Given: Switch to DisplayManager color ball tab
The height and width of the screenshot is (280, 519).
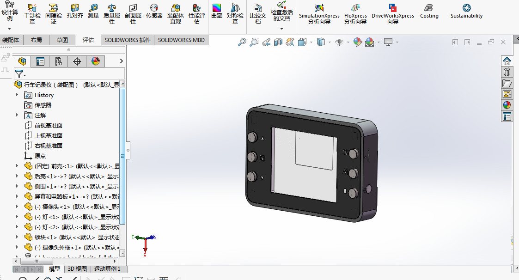Looking at the screenshot, I should (96, 61).
